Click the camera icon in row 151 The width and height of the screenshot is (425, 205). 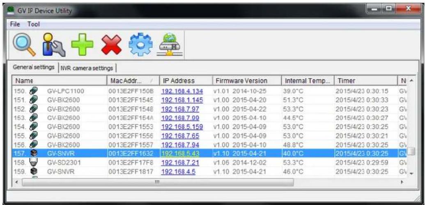[34, 100]
